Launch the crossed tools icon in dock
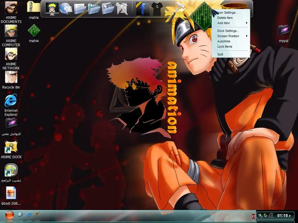The width and height of the screenshot is (298, 223). click(x=122, y=8)
